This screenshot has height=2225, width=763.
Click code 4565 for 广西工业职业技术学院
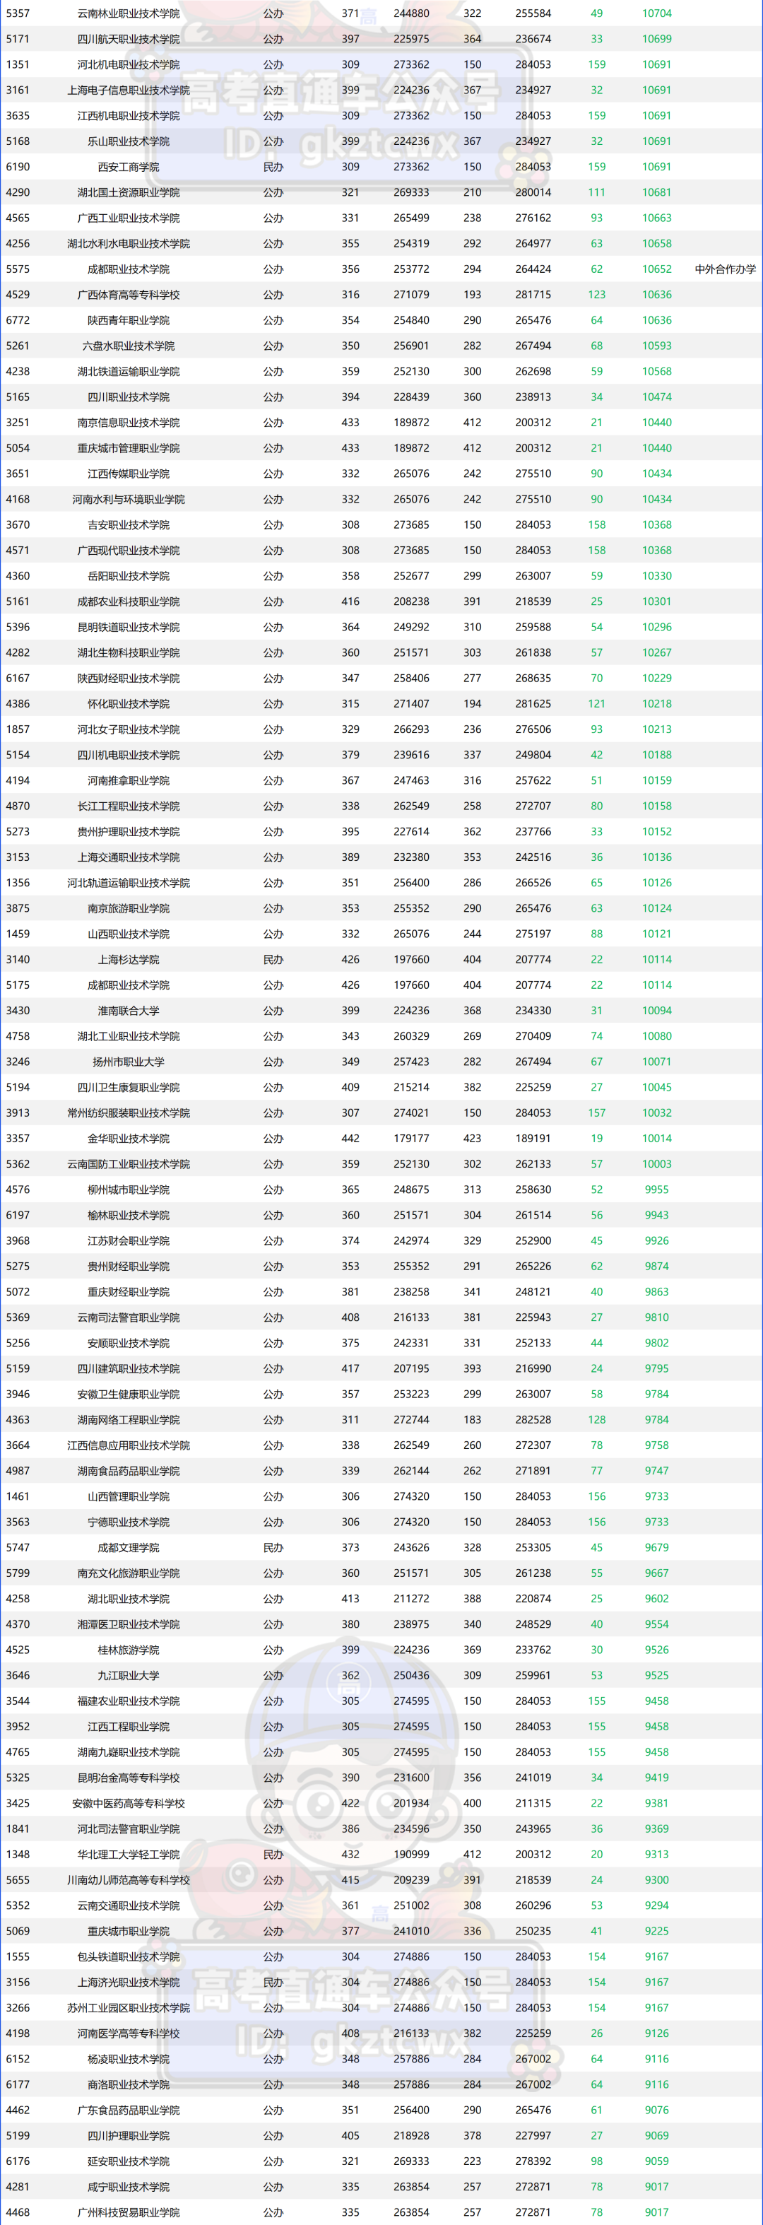[17, 218]
